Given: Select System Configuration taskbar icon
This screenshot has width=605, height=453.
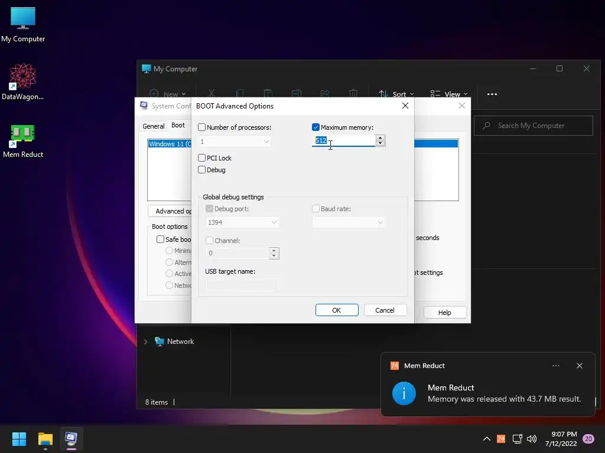Looking at the screenshot, I should 71,439.
